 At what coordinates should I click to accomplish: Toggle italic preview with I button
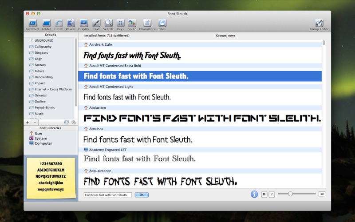(272, 194)
